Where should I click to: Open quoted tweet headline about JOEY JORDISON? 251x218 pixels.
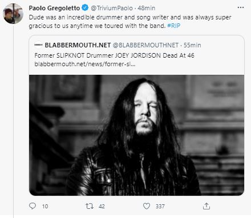point(114,55)
